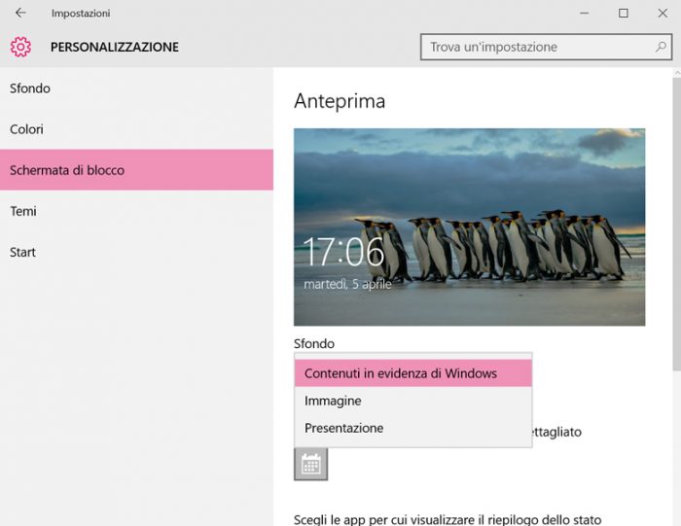This screenshot has width=681, height=526.
Task: Minimize the Impostazioni window
Action: pyautogui.click(x=585, y=14)
